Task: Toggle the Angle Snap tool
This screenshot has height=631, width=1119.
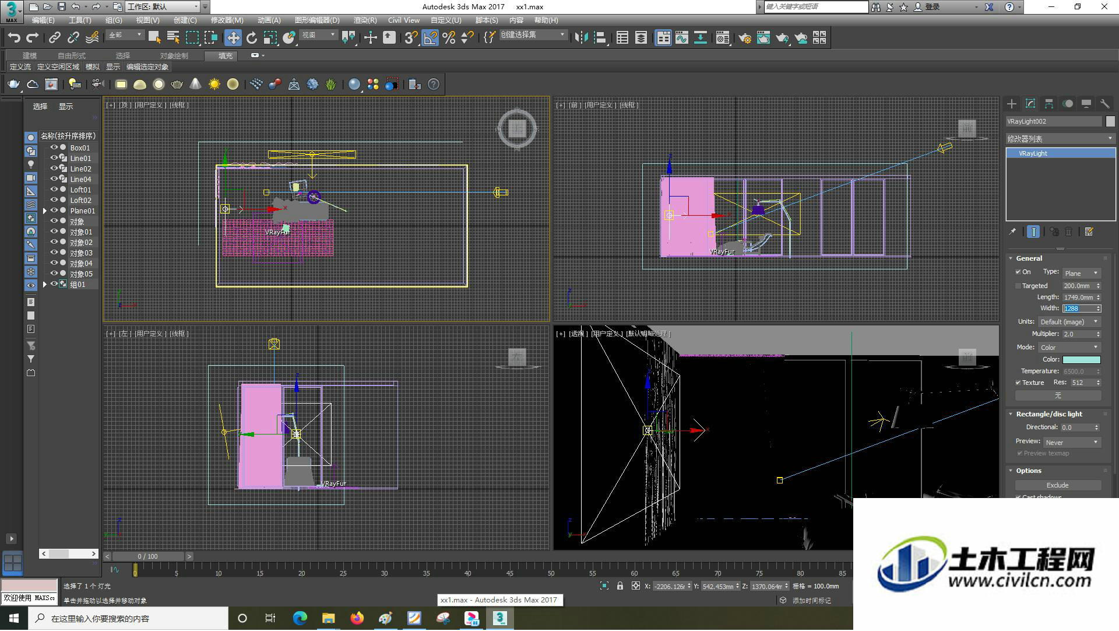Action: [430, 38]
